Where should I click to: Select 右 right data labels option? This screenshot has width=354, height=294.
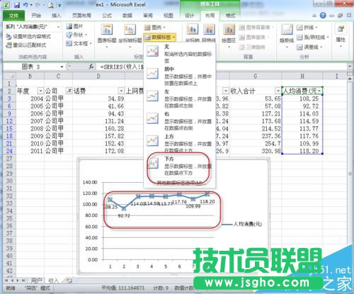[x=179, y=121]
